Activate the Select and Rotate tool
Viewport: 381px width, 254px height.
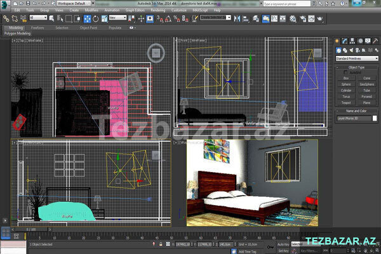[96, 18]
